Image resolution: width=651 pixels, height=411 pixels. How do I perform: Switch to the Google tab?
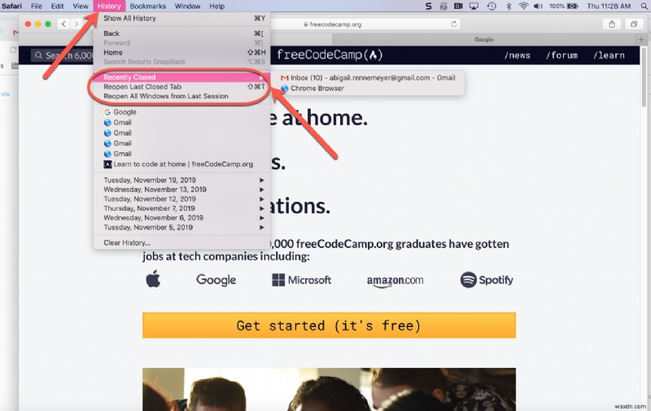point(483,39)
